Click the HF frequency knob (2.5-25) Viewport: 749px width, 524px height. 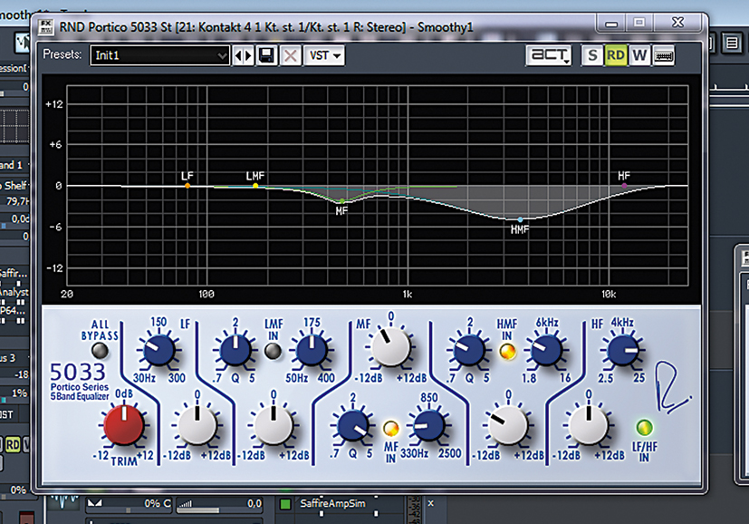[623, 350]
